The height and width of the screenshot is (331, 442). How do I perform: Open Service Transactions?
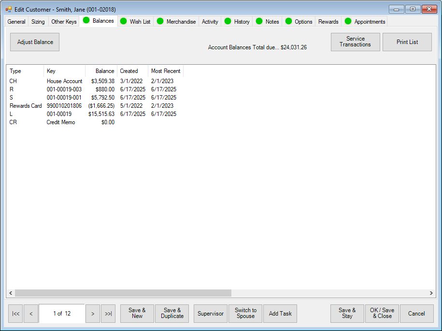[355, 42]
